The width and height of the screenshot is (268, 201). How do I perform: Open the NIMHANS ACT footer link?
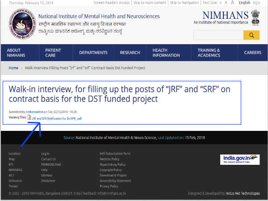[15, 172]
